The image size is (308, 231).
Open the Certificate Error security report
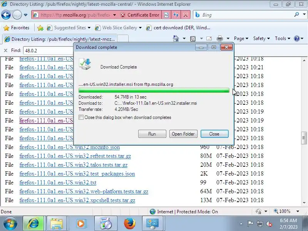pos(140,15)
